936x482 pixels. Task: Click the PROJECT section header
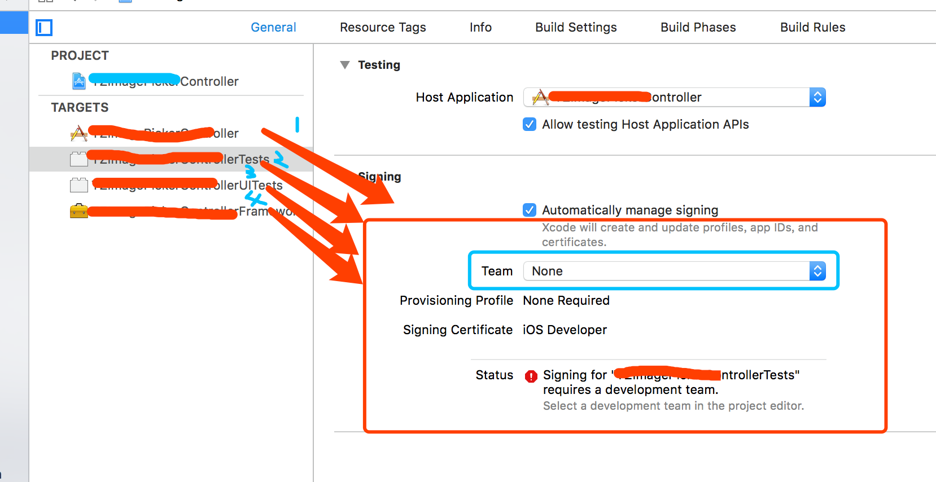pos(80,55)
